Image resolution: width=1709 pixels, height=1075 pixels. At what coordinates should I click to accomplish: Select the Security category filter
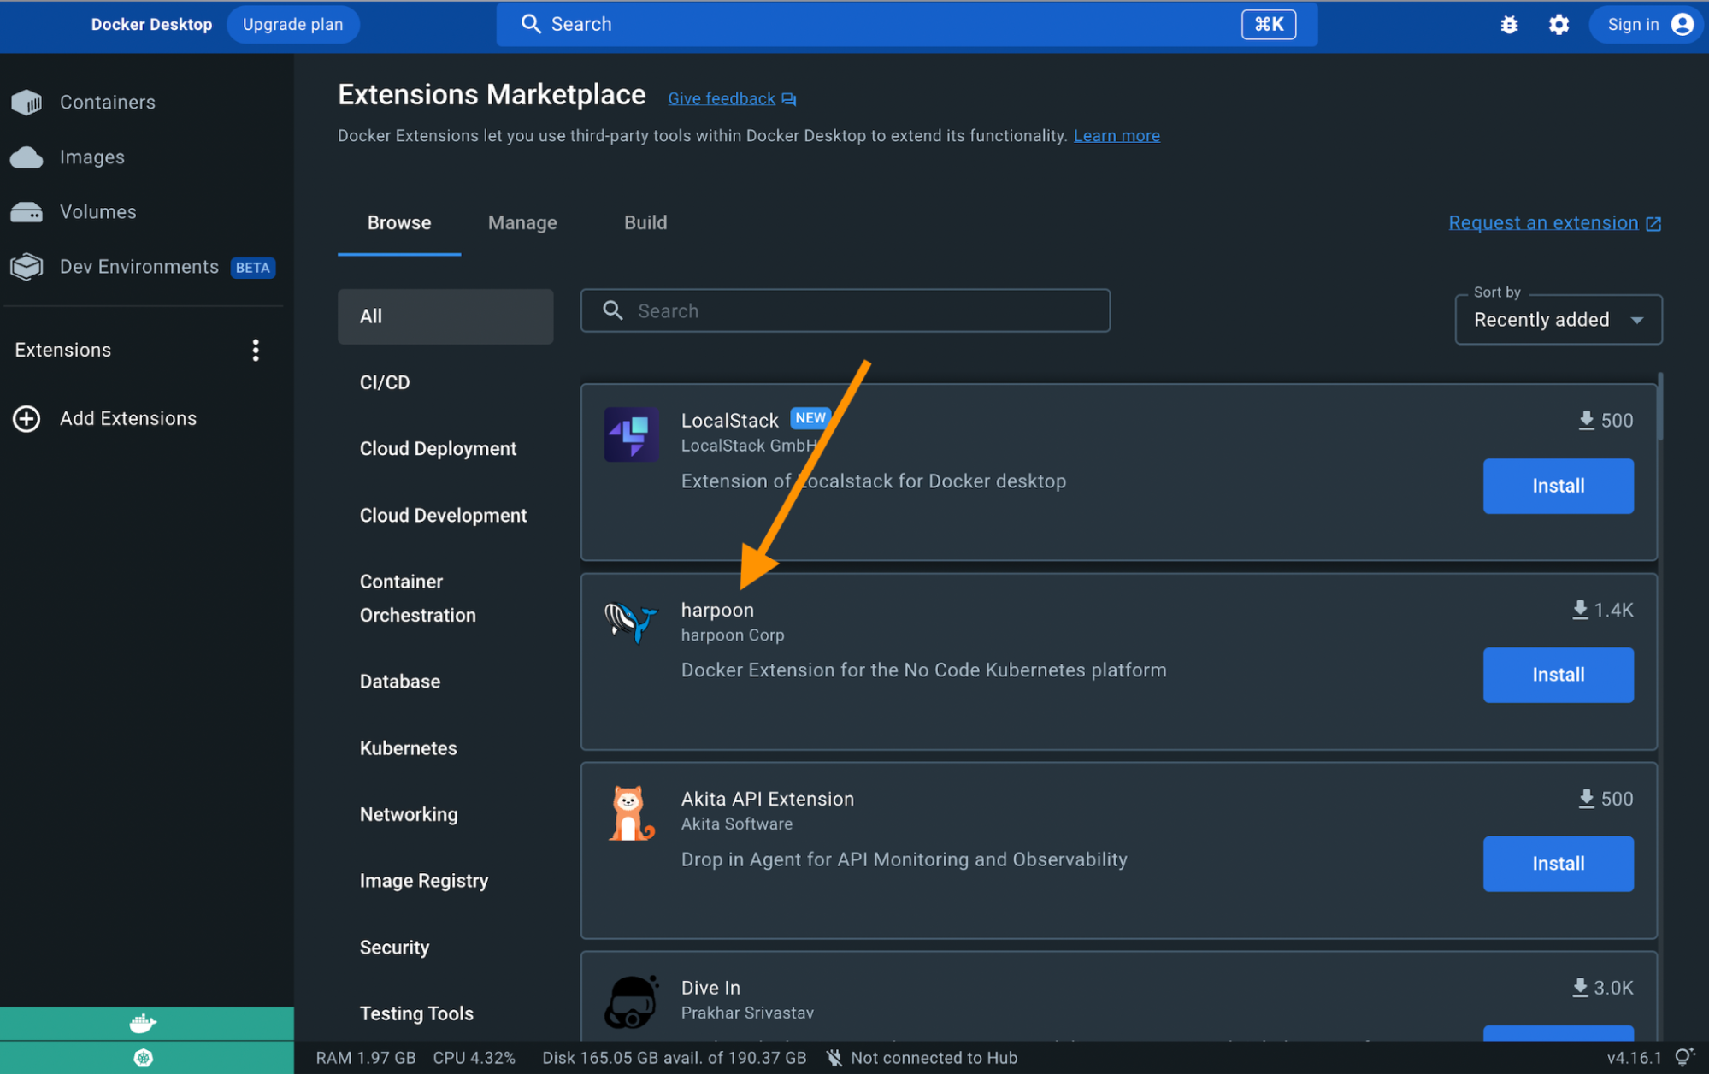393,946
